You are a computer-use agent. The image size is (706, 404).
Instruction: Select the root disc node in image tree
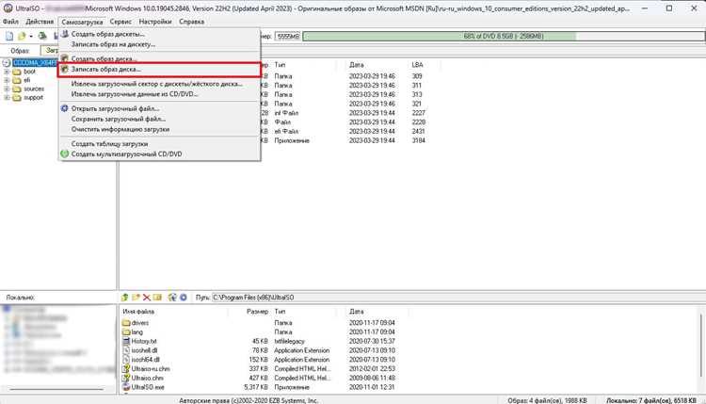[34, 62]
